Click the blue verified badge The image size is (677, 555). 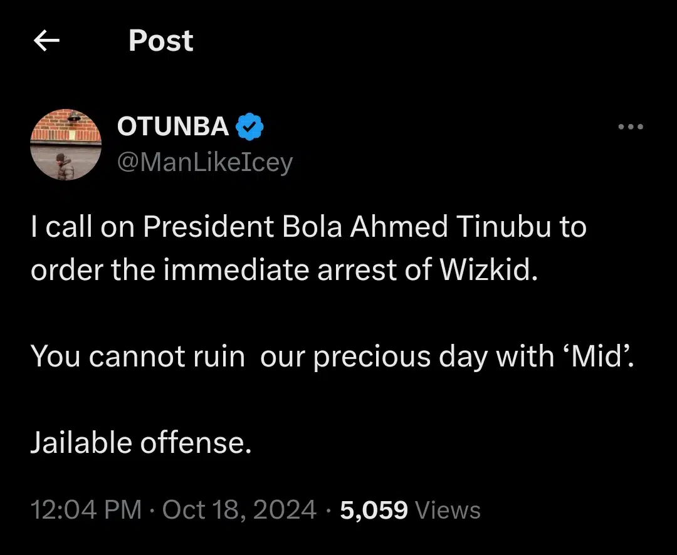point(249,127)
